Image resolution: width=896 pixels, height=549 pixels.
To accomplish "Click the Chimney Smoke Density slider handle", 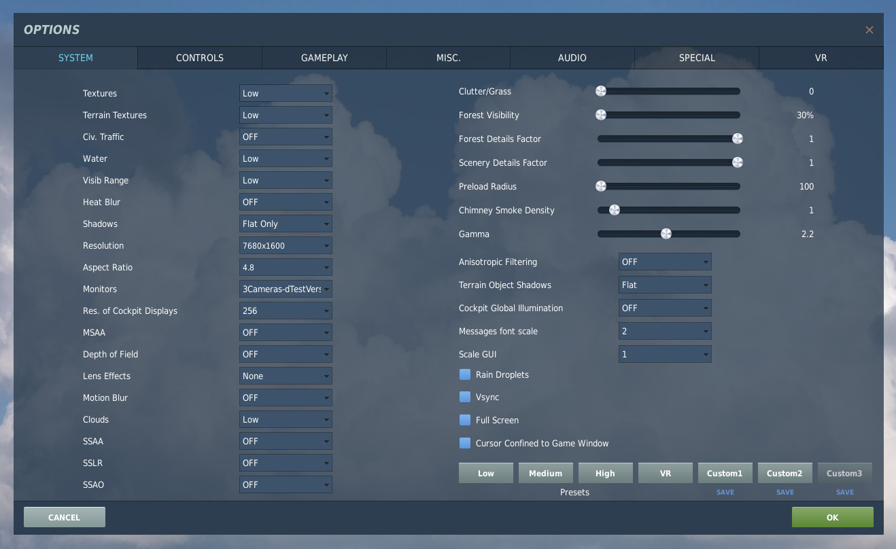I will 615,210.
